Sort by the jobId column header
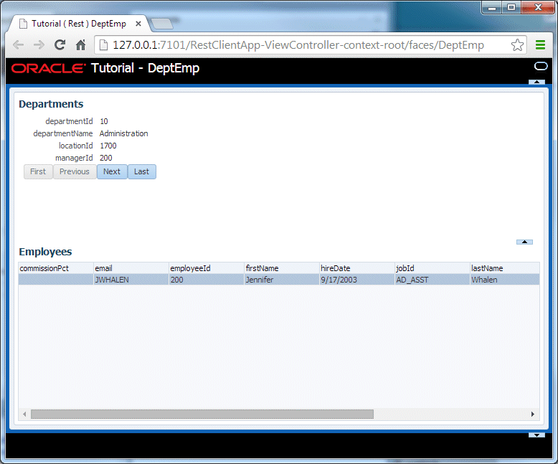 pyautogui.click(x=432, y=268)
